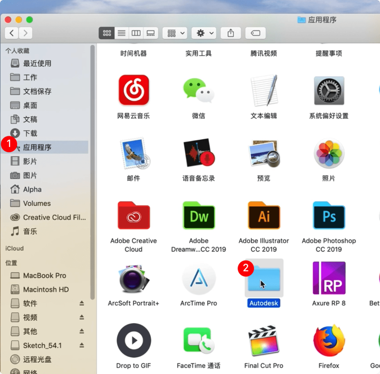This screenshot has height=374, width=380.
Task: Open the NetEase Cloud Music (网易云音乐) app icon
Action: tap(134, 90)
